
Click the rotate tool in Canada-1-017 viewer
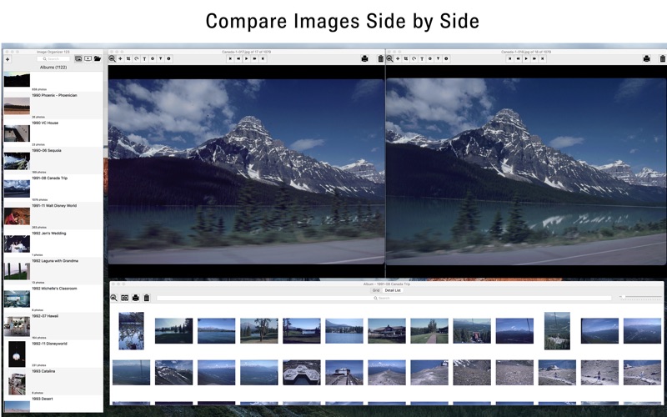coord(137,58)
